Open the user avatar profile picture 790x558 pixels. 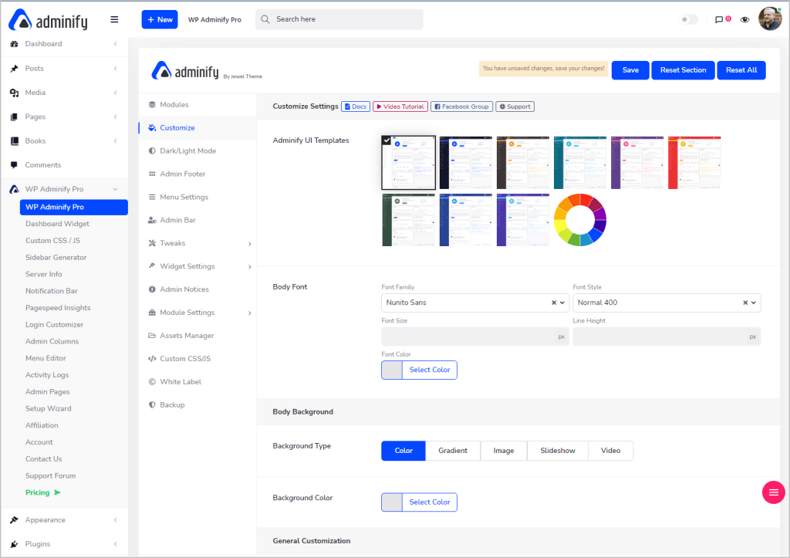pyautogui.click(x=770, y=19)
